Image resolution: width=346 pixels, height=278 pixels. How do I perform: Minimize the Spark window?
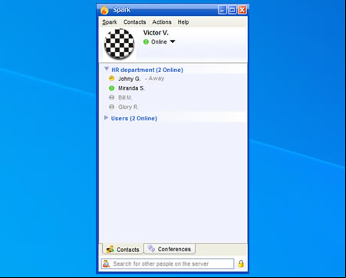pos(222,10)
